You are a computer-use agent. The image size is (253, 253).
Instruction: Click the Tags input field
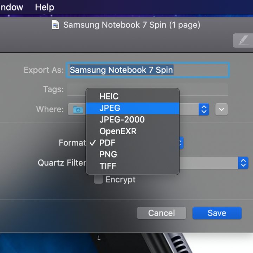coord(148,89)
